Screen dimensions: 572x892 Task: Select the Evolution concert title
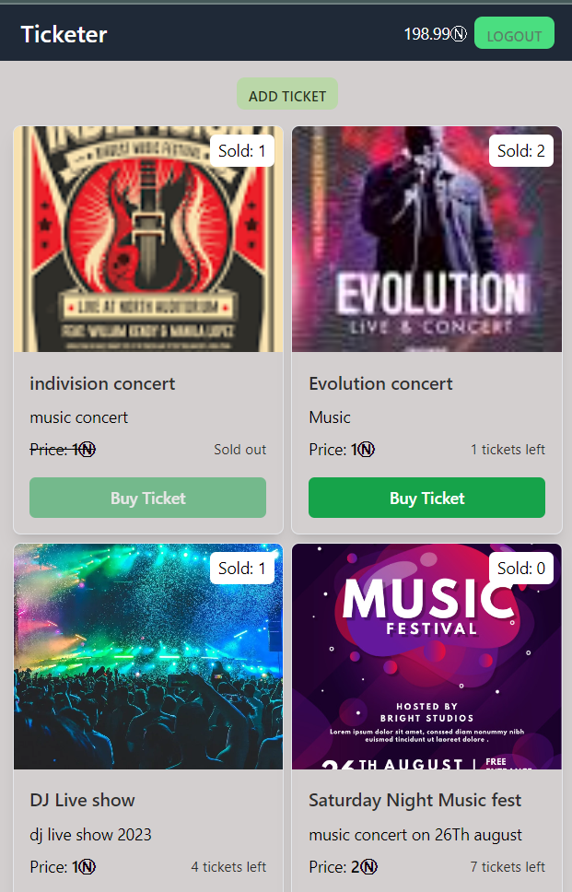coord(381,384)
